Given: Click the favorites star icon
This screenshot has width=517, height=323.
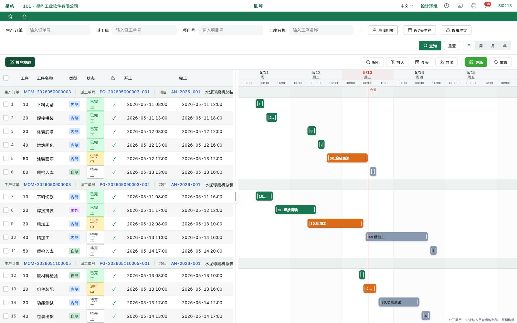Looking at the screenshot, I should (x=10, y=16).
